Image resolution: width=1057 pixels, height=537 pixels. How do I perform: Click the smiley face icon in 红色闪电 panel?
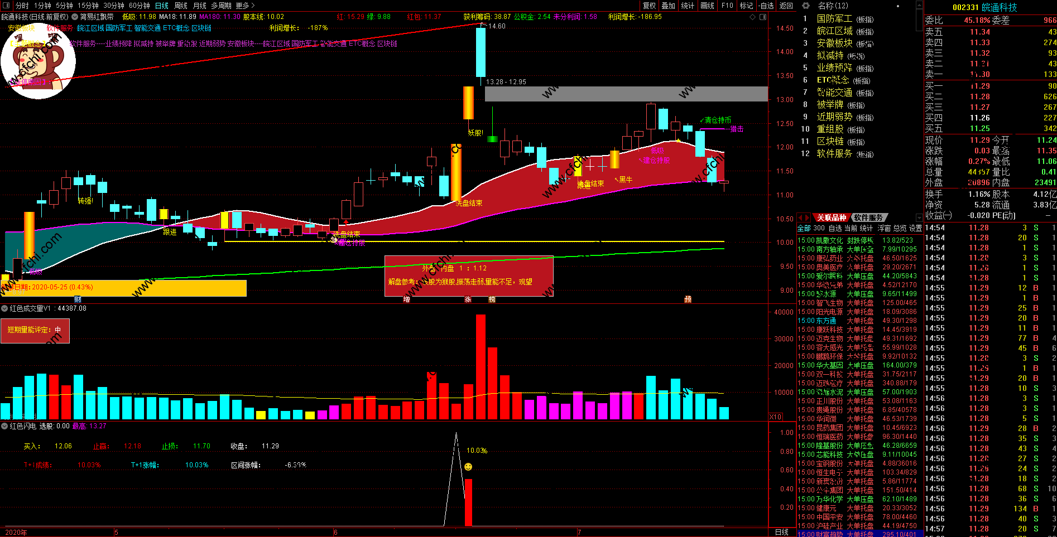click(x=468, y=466)
